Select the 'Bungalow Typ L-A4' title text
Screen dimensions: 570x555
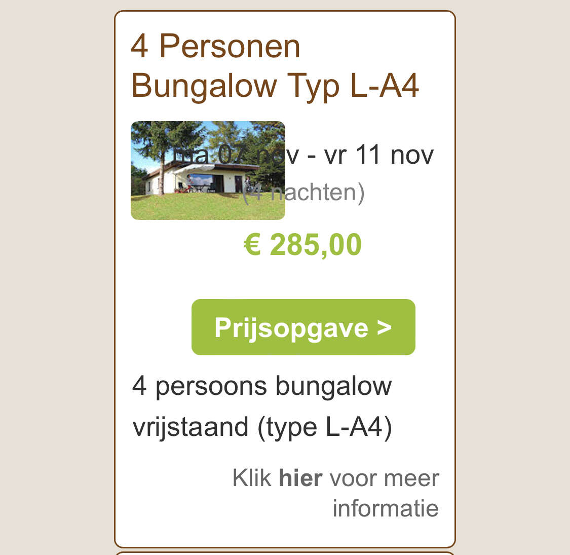pyautogui.click(x=275, y=86)
